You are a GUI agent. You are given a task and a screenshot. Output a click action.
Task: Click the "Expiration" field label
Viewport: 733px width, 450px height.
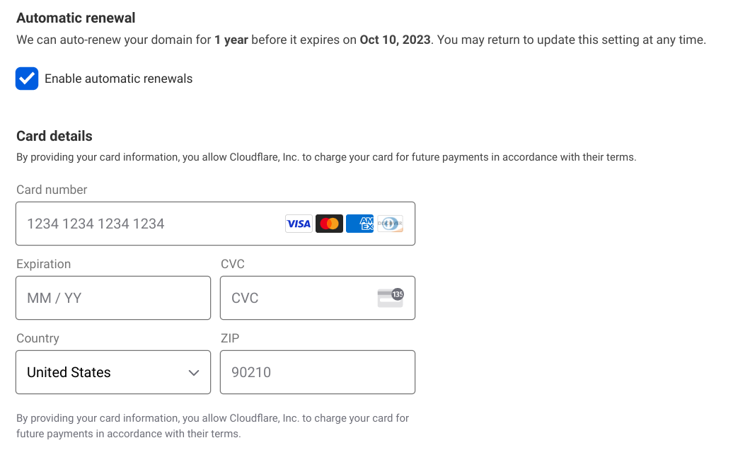43,264
